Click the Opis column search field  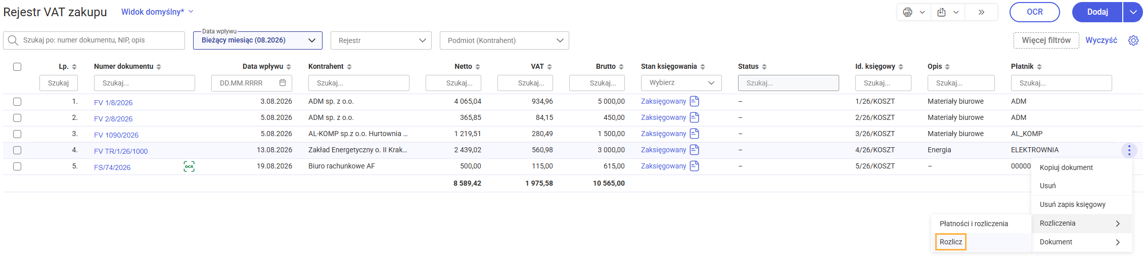point(961,83)
